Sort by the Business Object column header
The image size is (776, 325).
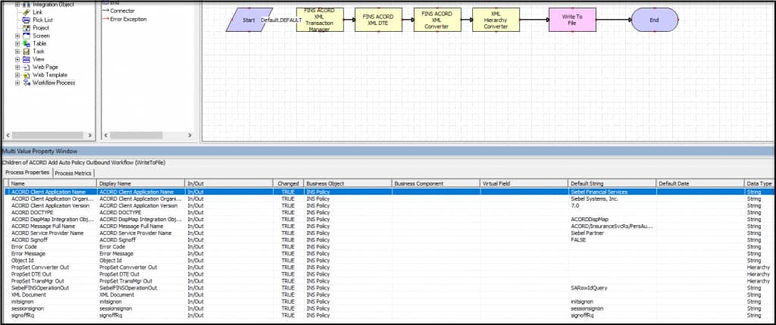[347, 183]
